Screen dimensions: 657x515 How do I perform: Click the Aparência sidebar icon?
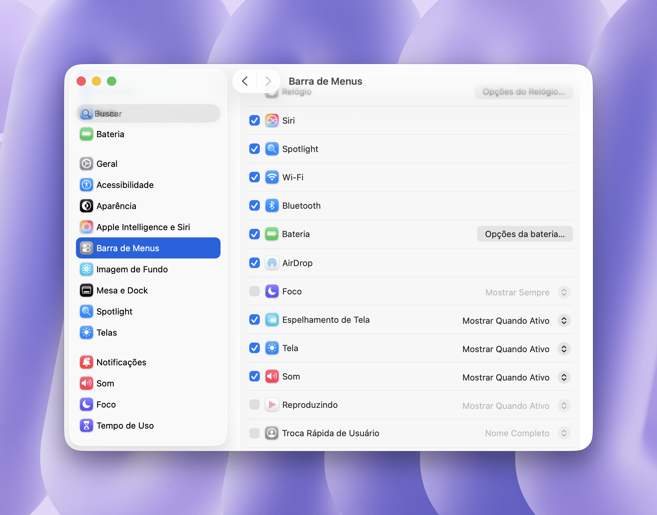(x=86, y=206)
